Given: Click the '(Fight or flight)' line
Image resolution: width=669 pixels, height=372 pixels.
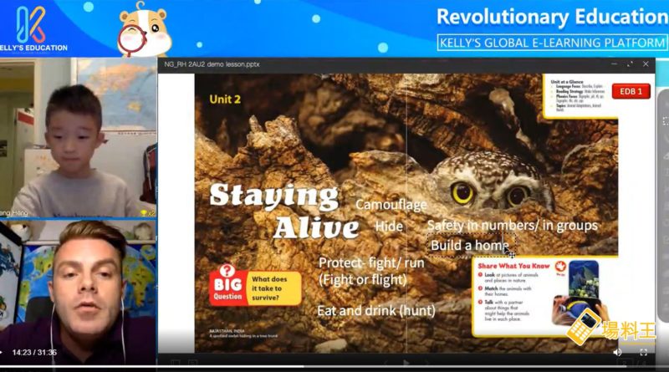Looking at the screenshot, I should [362, 280].
